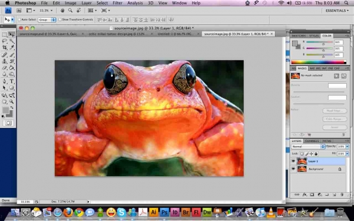
Task: Select the Lasso tool
Action: pos(4,41)
